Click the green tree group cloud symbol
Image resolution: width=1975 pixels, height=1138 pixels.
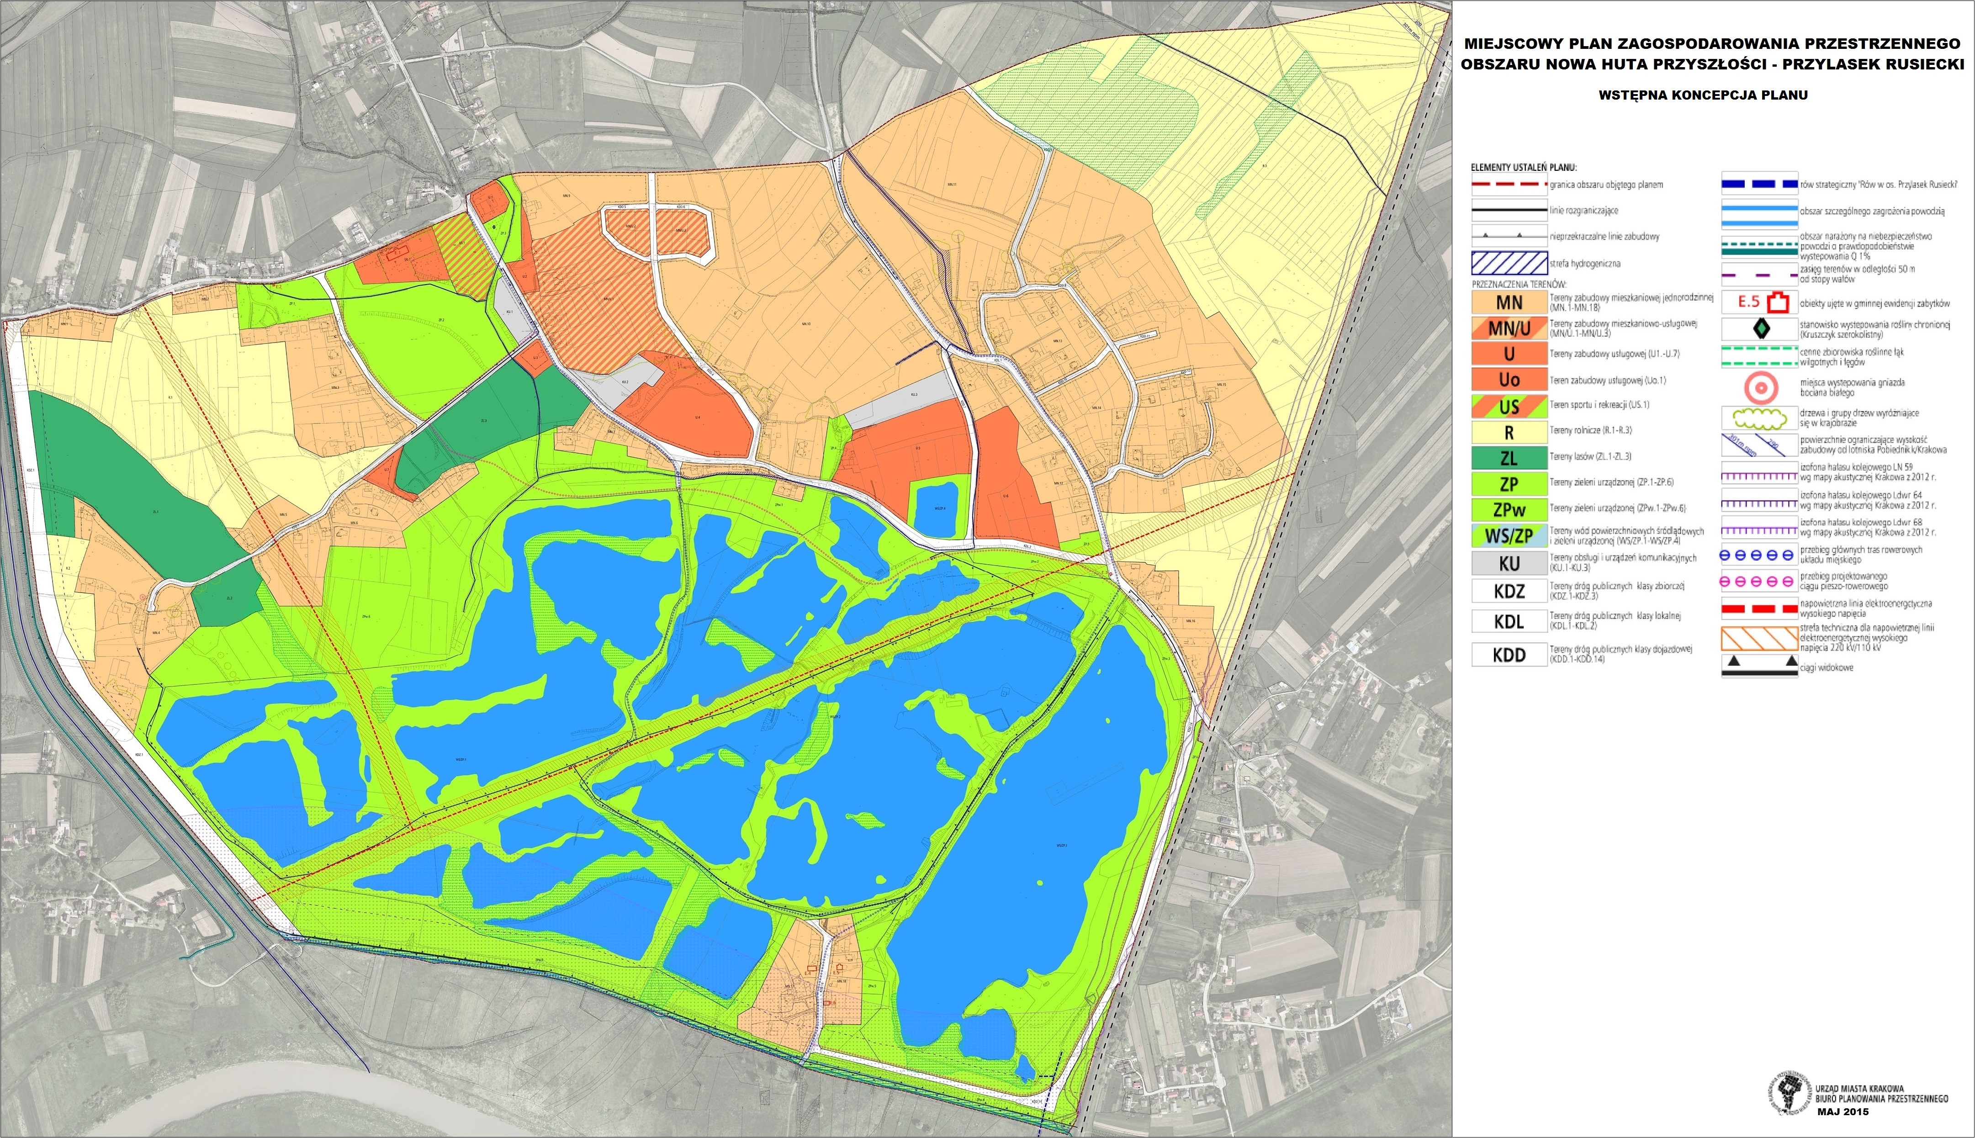point(1759,418)
